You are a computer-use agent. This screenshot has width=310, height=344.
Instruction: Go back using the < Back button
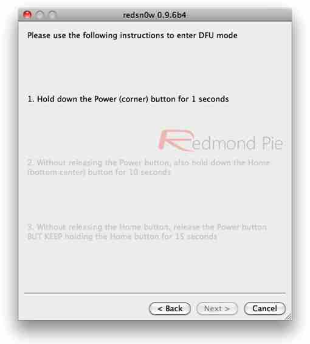click(170, 309)
